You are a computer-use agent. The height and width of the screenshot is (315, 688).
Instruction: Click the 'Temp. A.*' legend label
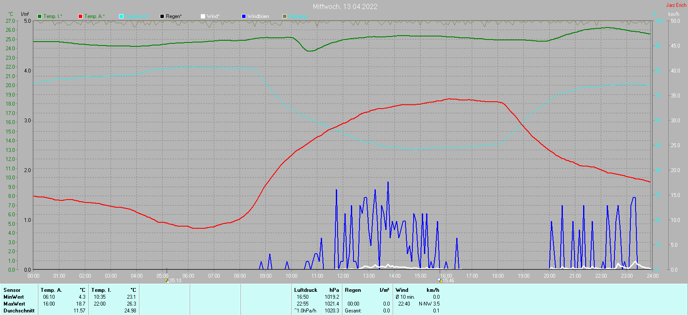95,16
